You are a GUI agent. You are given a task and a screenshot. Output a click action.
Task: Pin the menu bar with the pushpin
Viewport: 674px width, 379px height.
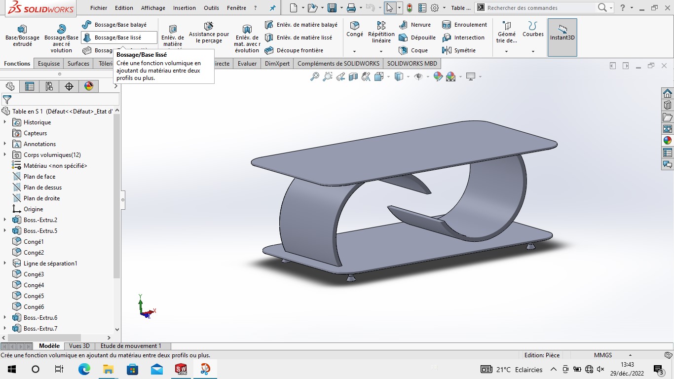272,8
